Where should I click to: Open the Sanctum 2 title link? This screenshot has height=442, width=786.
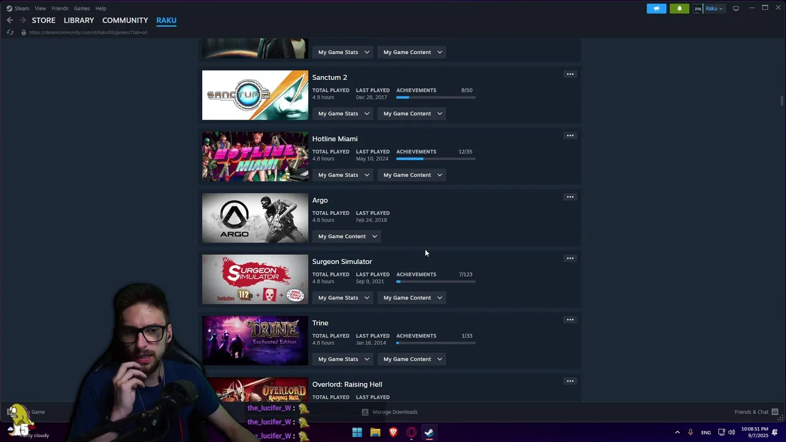(x=330, y=77)
